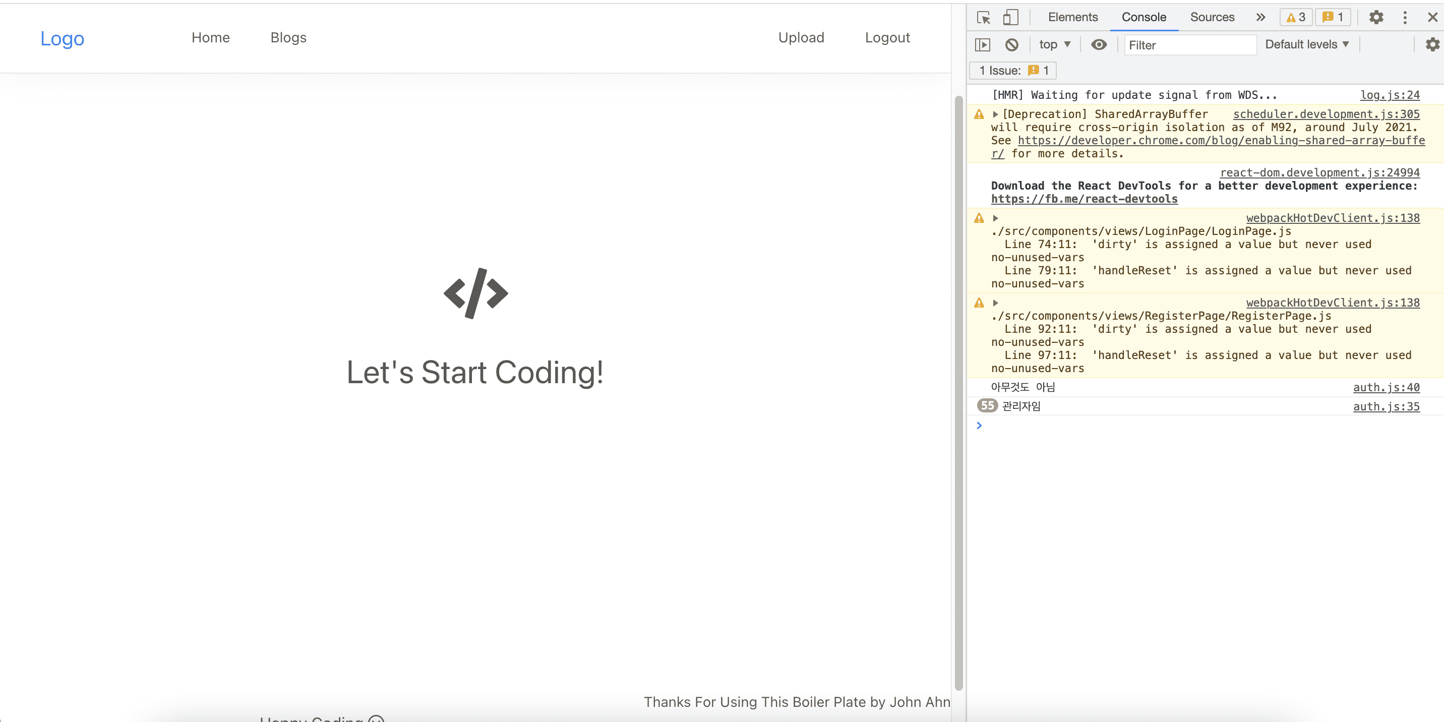Switch to the Sources tab
The height and width of the screenshot is (722, 1444).
1212,17
